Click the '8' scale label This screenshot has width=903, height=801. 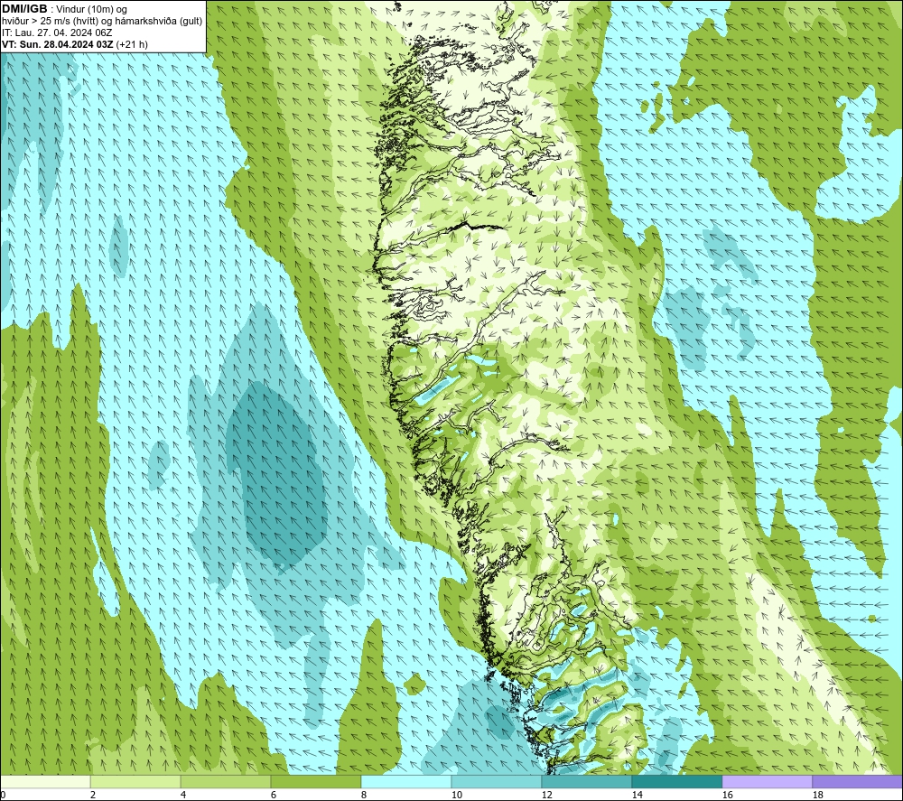(x=364, y=795)
